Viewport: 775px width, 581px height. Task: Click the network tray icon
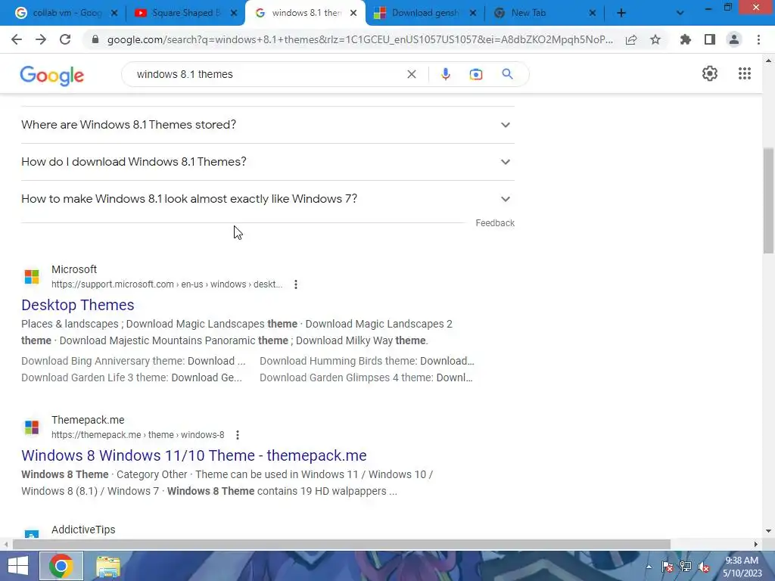pyautogui.click(x=686, y=567)
